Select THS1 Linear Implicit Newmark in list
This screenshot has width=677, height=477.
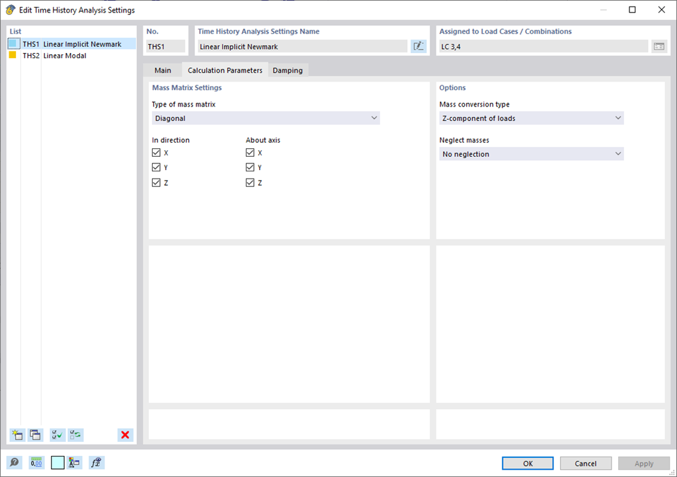coord(71,44)
